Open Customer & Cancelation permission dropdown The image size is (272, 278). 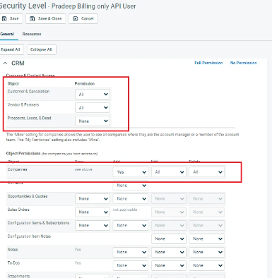pyautogui.click(x=93, y=94)
